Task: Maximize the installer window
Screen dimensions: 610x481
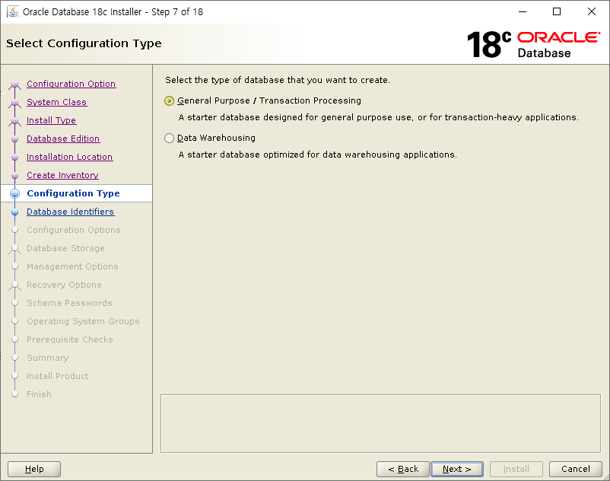Action: [557, 11]
